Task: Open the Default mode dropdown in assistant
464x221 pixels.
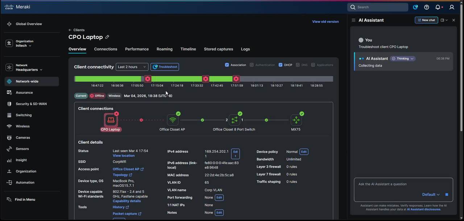Action: point(431,195)
